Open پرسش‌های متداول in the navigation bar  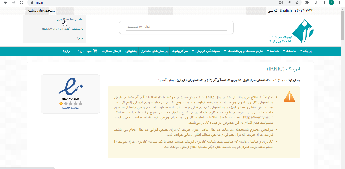(154, 51)
